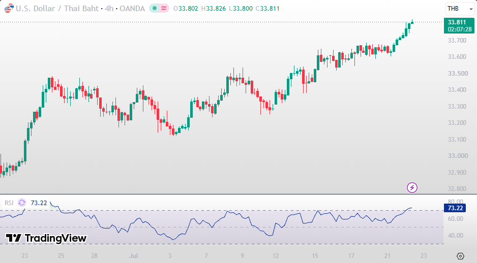
Task: Click the Jul date on time axis
Action: coord(134,256)
